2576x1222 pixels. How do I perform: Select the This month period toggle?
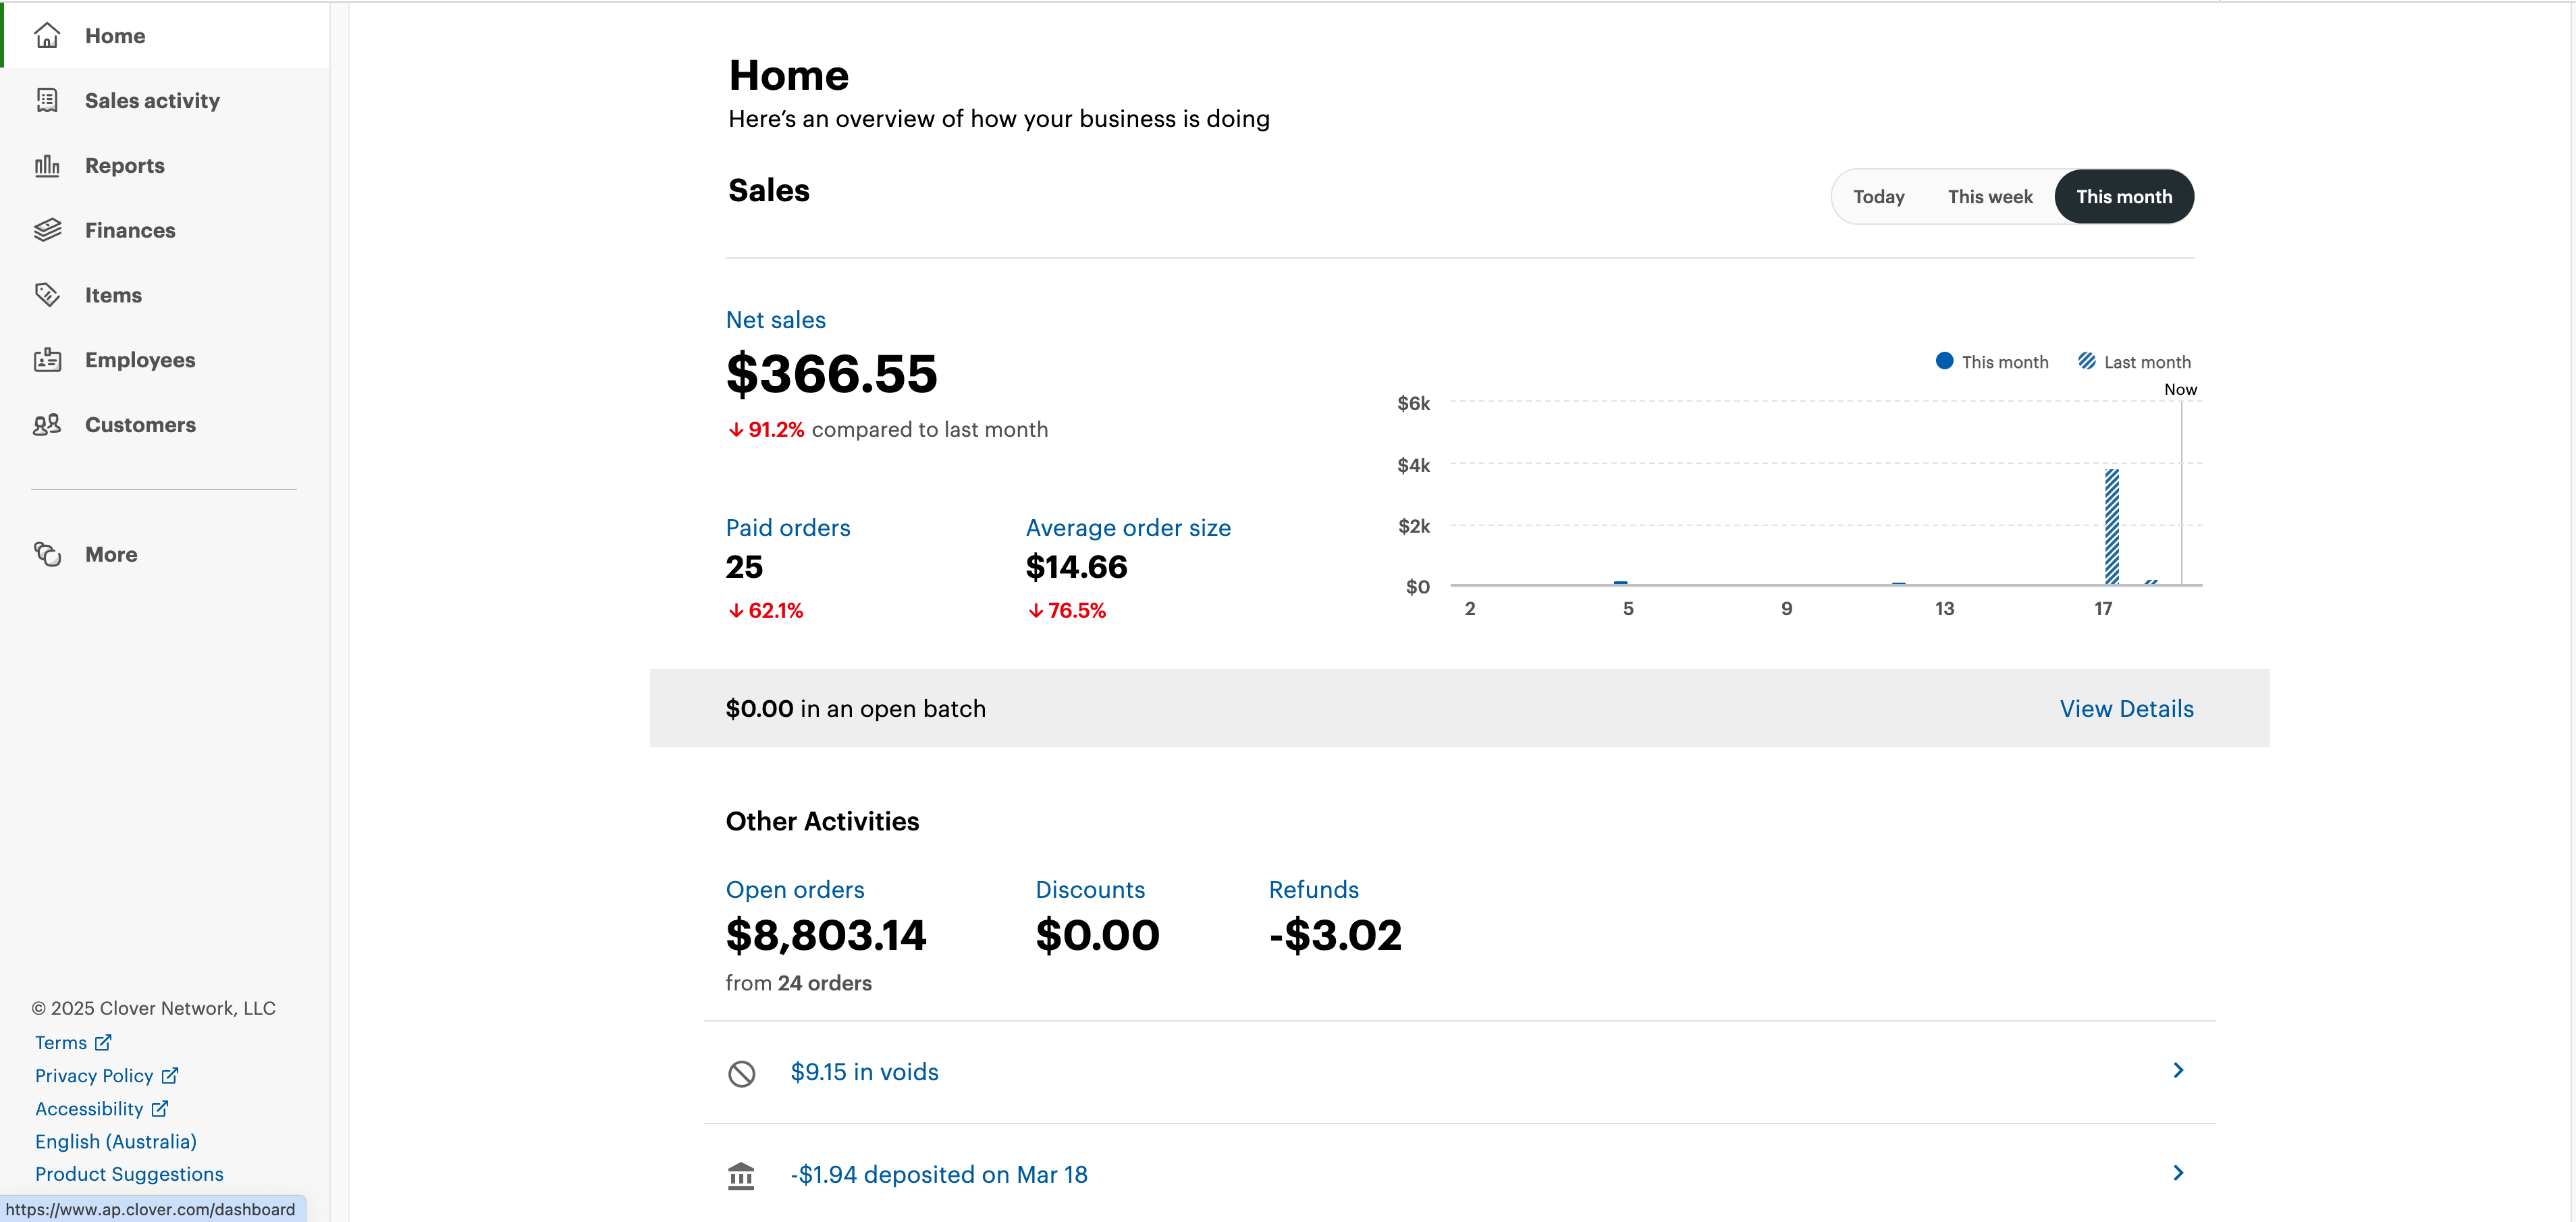pyautogui.click(x=2123, y=197)
